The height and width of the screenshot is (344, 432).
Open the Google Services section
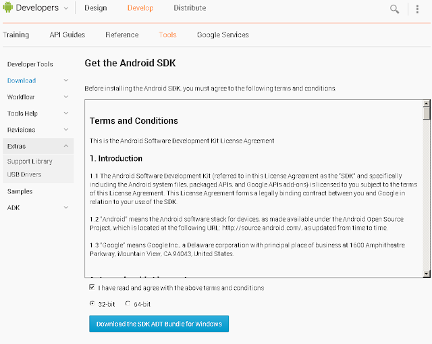click(223, 34)
